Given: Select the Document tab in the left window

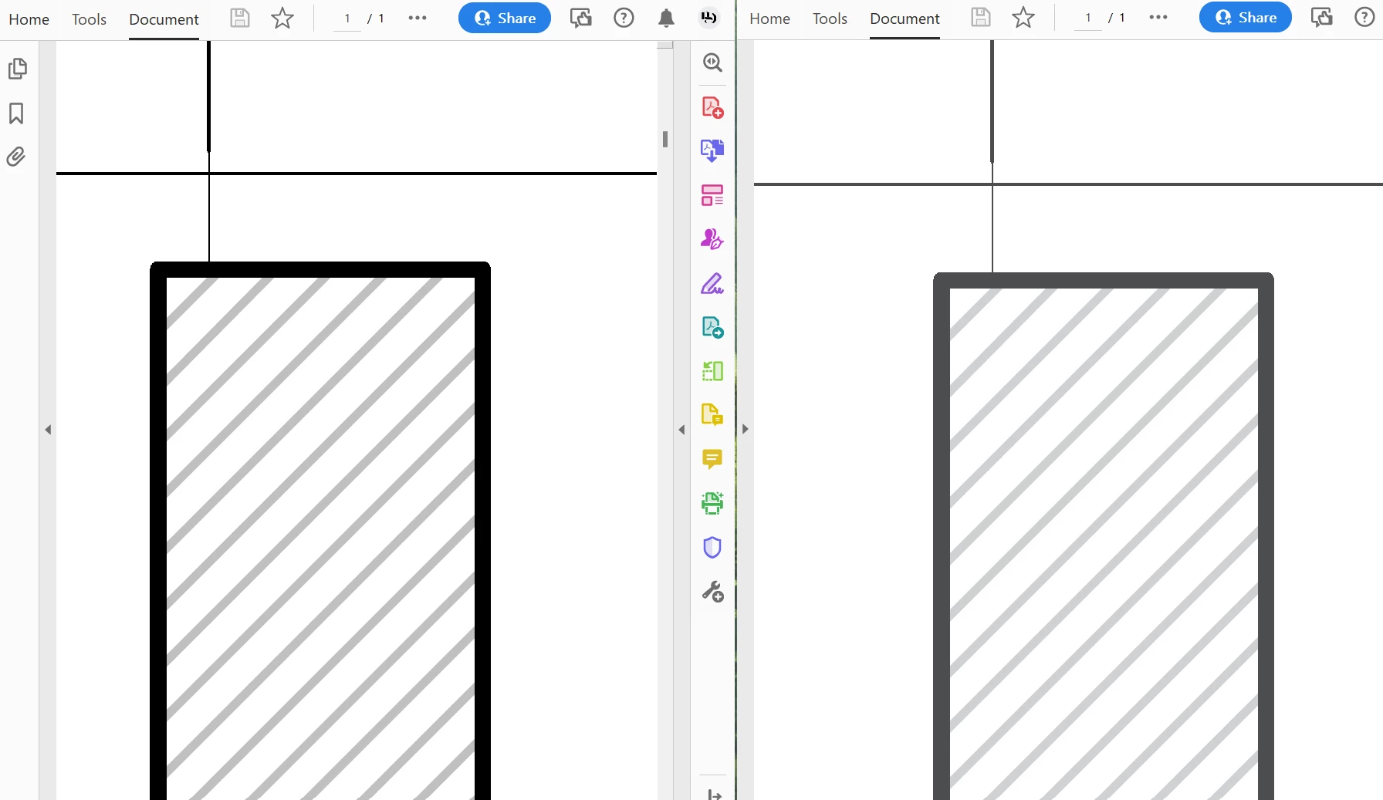Looking at the screenshot, I should coord(164,19).
